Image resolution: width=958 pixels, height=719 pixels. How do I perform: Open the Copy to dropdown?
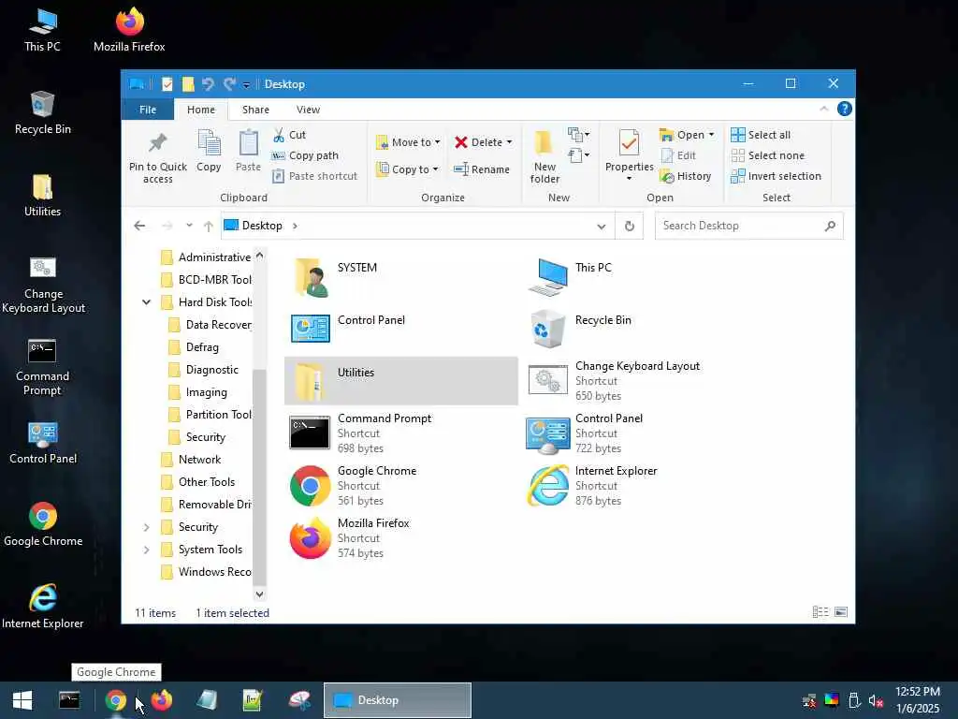click(408, 169)
